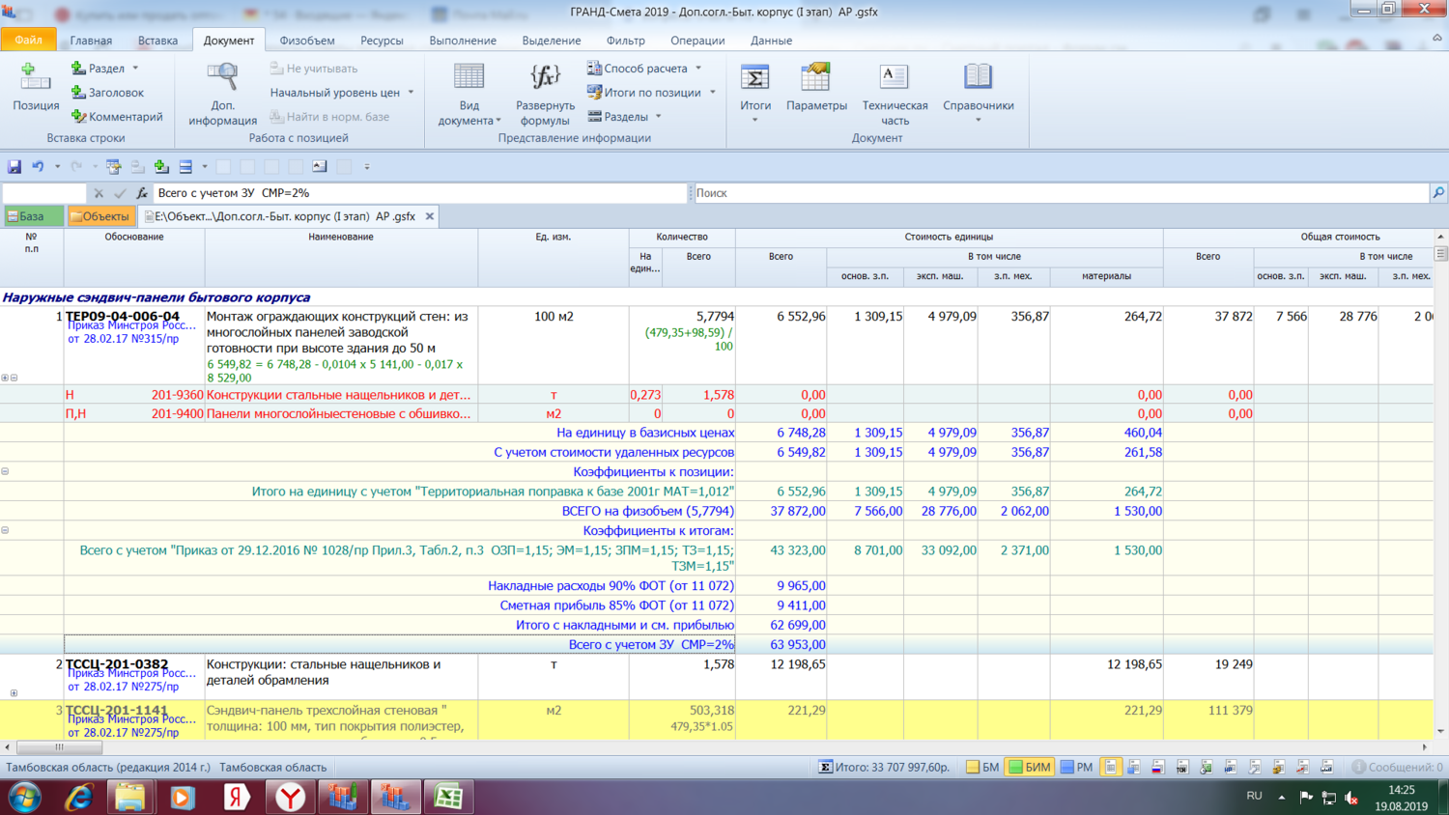Collapse the Коэффициенты к позиции group
Screen dimensions: 1449x815
pos(6,472)
